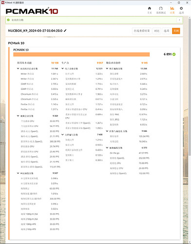The width and height of the screenshot is (191, 244).
Task: Click the PCMark 10 title bar app icon
Action: 2,2
